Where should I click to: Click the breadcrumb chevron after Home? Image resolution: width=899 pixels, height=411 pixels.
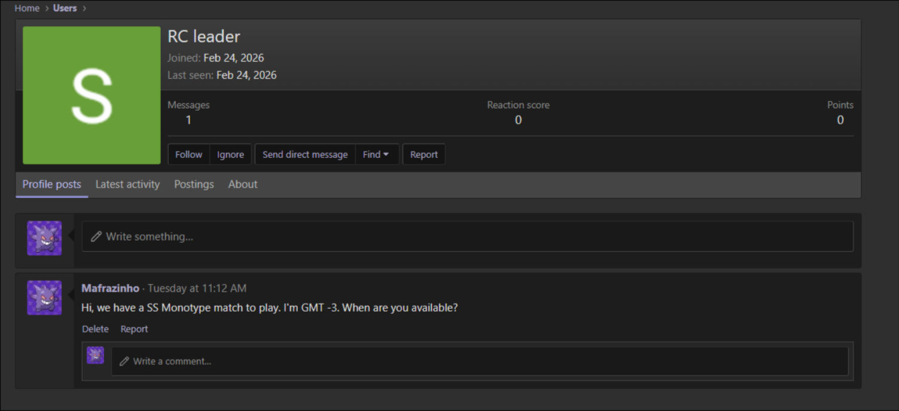(x=47, y=8)
